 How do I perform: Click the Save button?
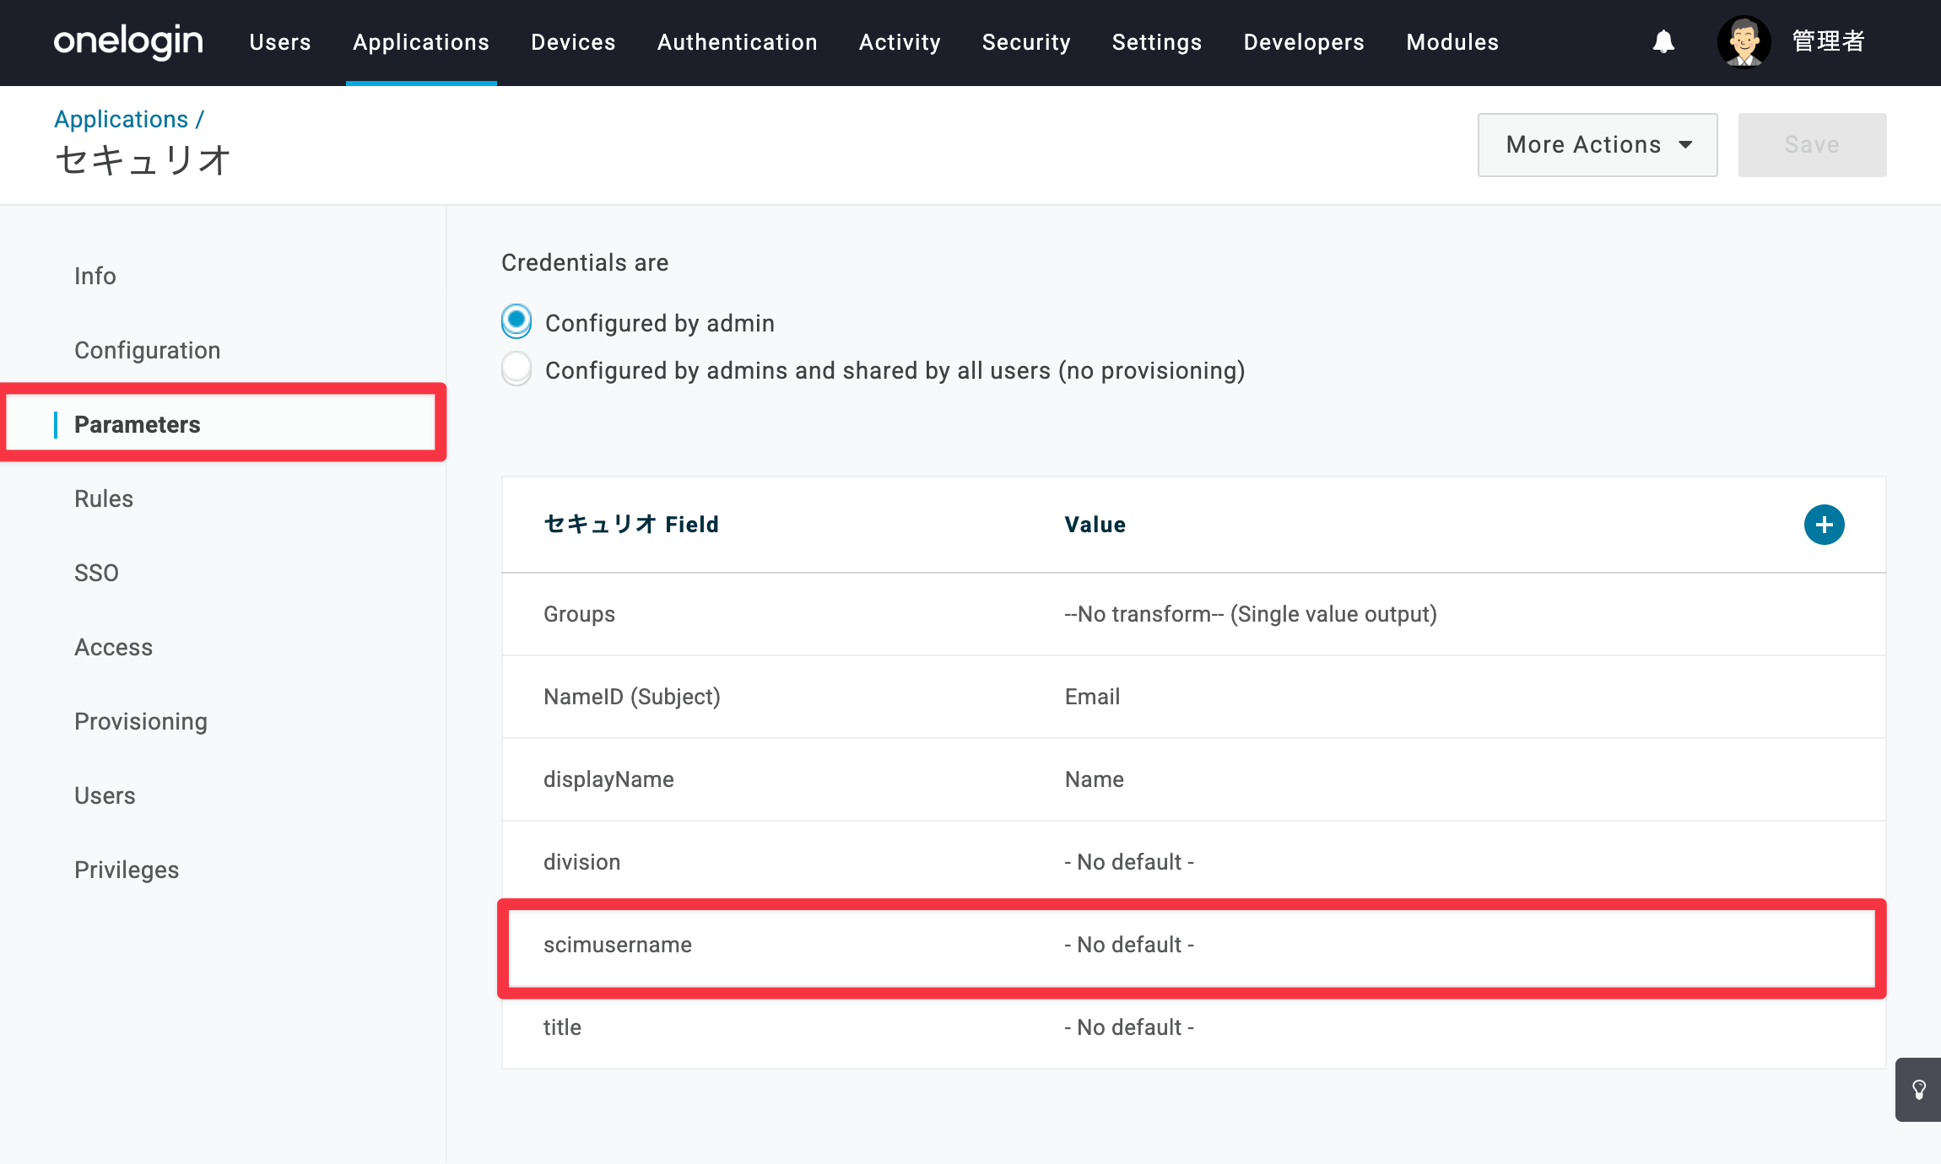[x=1812, y=145]
